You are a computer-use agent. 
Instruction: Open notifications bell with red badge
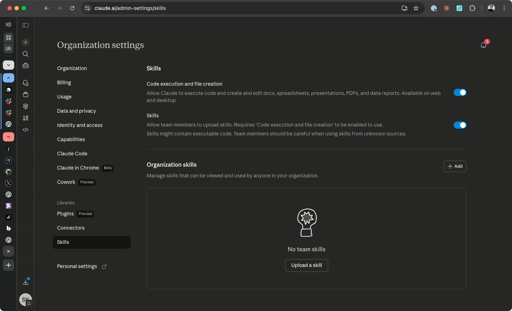point(484,45)
